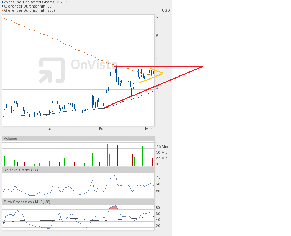
Task: Click the right tip of the yellow triangle
Action: coord(163,73)
